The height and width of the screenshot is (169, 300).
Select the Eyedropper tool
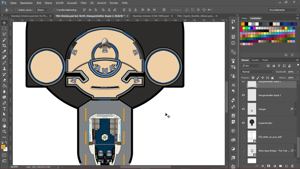(x=4, y=51)
